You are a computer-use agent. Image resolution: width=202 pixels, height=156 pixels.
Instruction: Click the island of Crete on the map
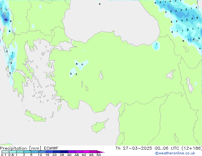(35, 116)
